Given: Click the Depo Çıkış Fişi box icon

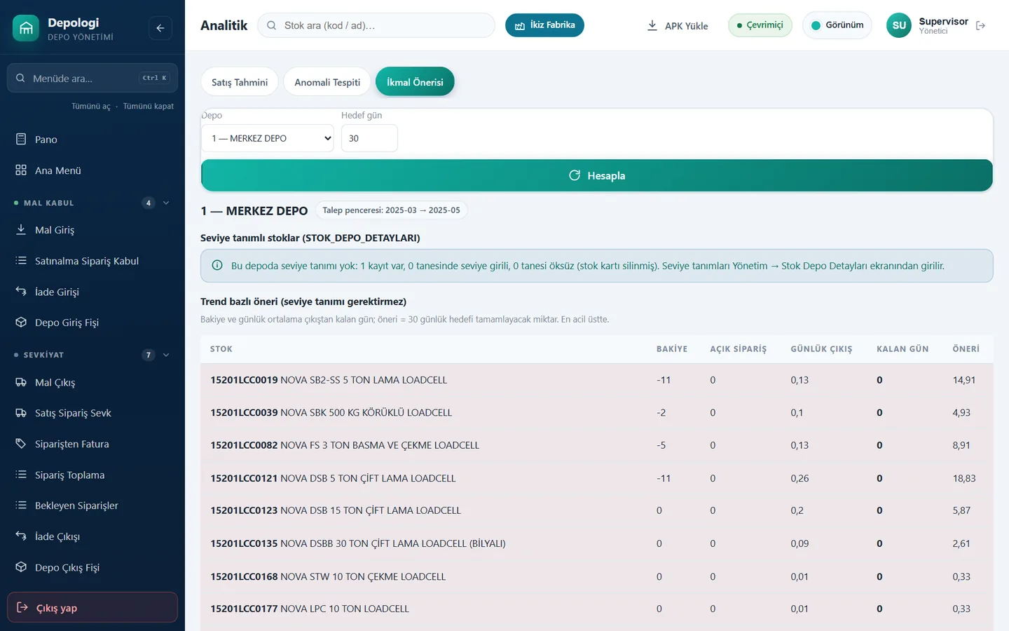Looking at the screenshot, I should click(21, 566).
